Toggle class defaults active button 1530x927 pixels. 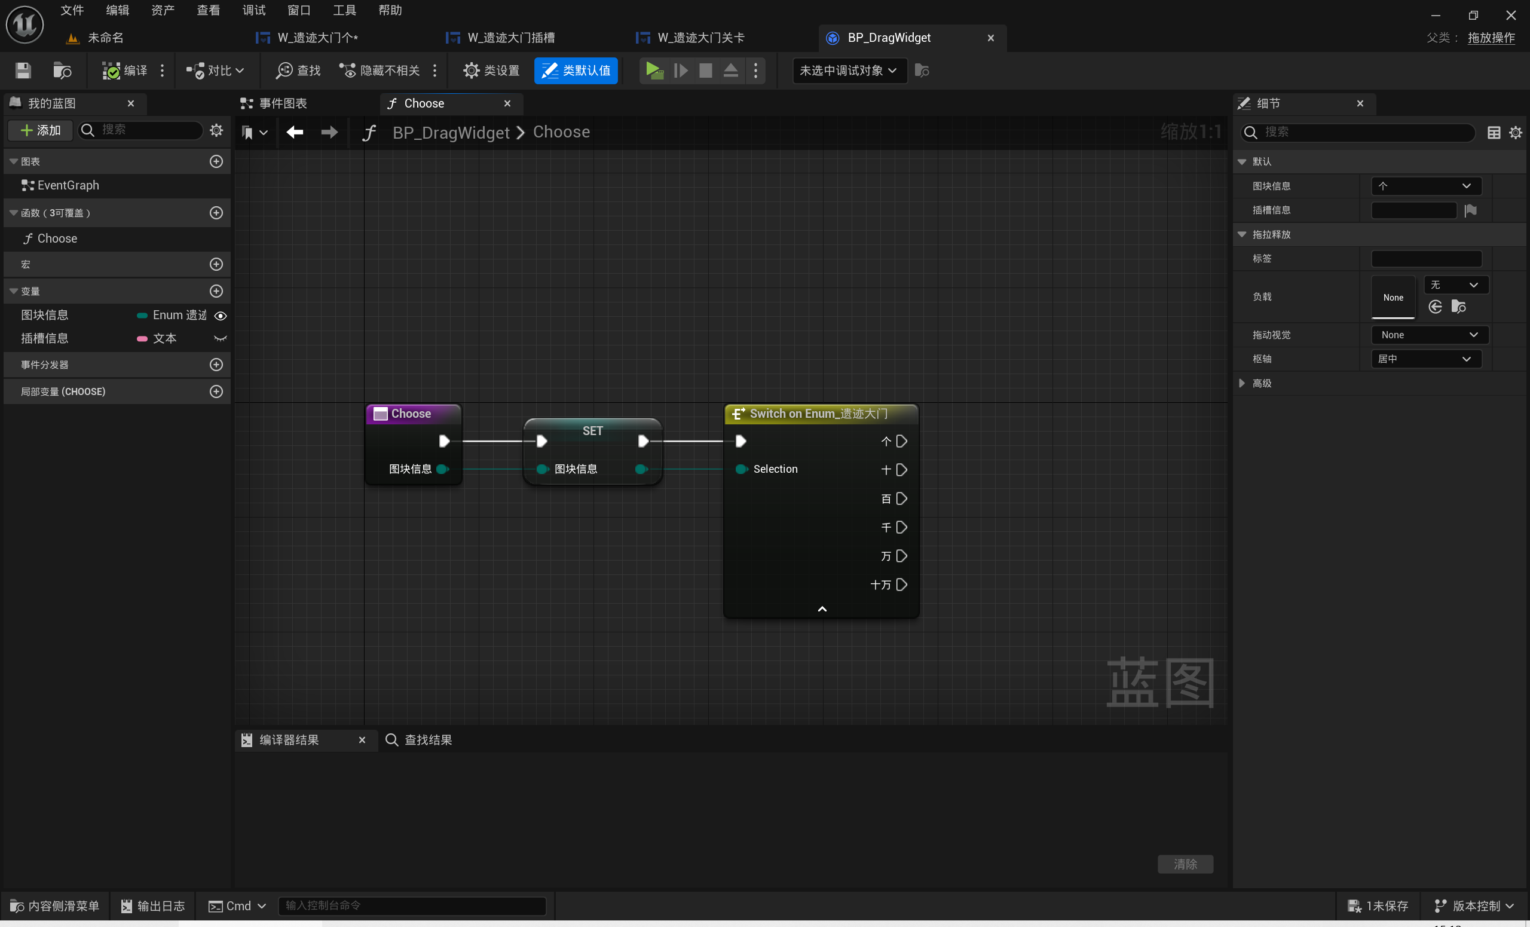tap(576, 69)
